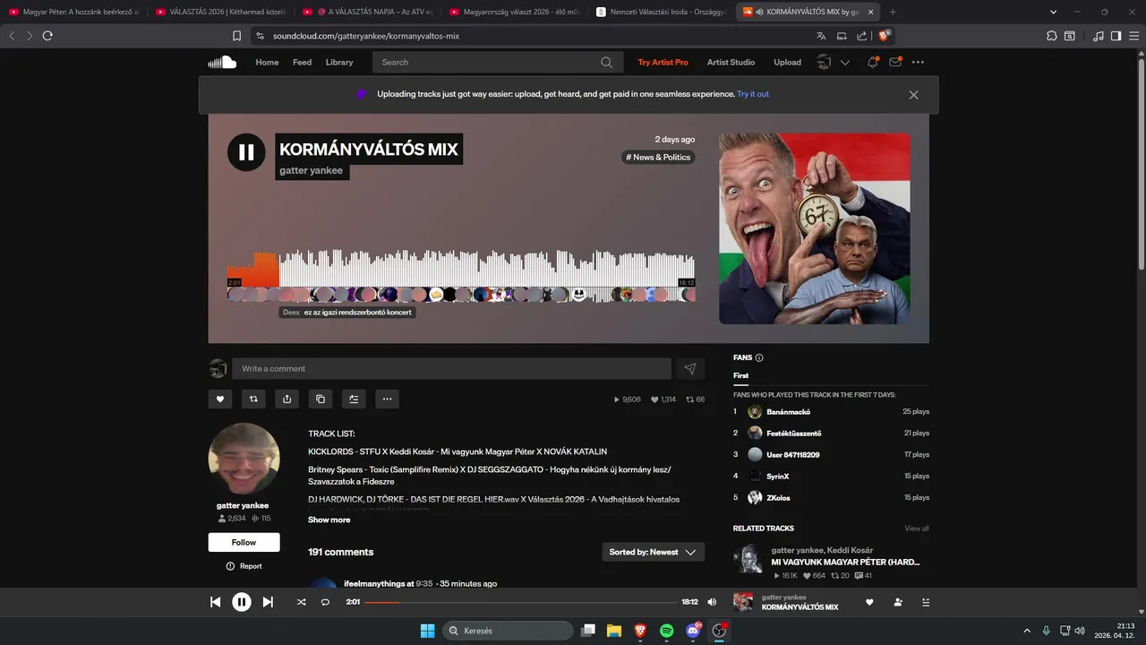Follow gatter yankee with Follow button
Image resolution: width=1146 pixels, height=645 pixels.
(x=244, y=542)
